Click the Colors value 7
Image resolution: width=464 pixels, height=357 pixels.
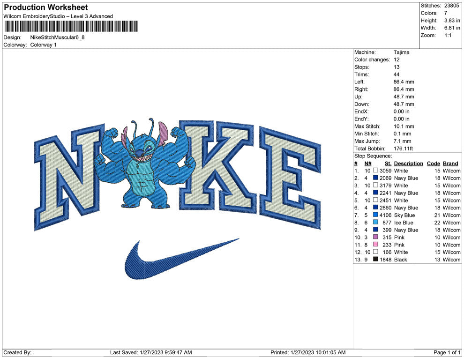[x=446, y=13]
